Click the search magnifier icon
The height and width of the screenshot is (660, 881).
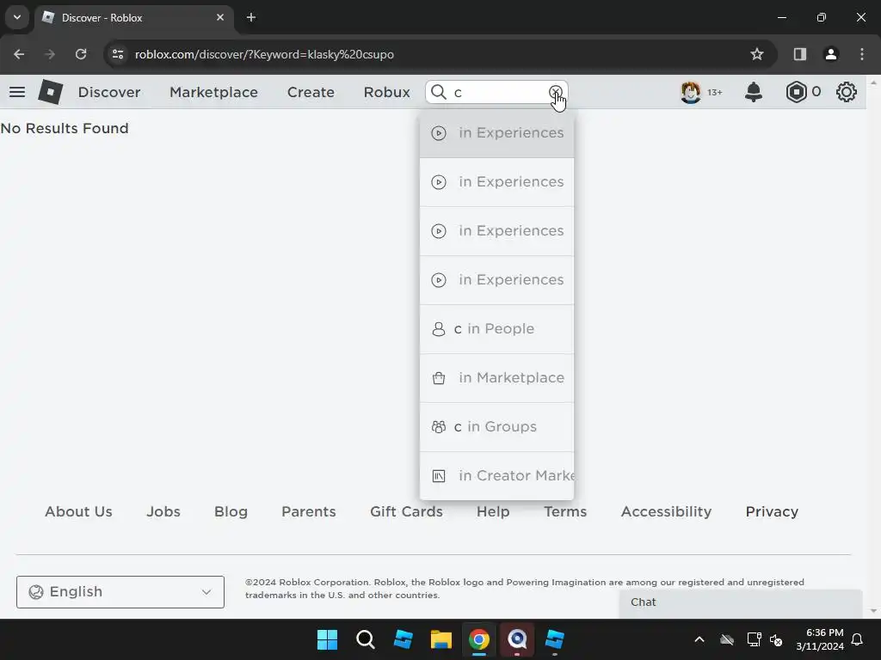pos(438,92)
